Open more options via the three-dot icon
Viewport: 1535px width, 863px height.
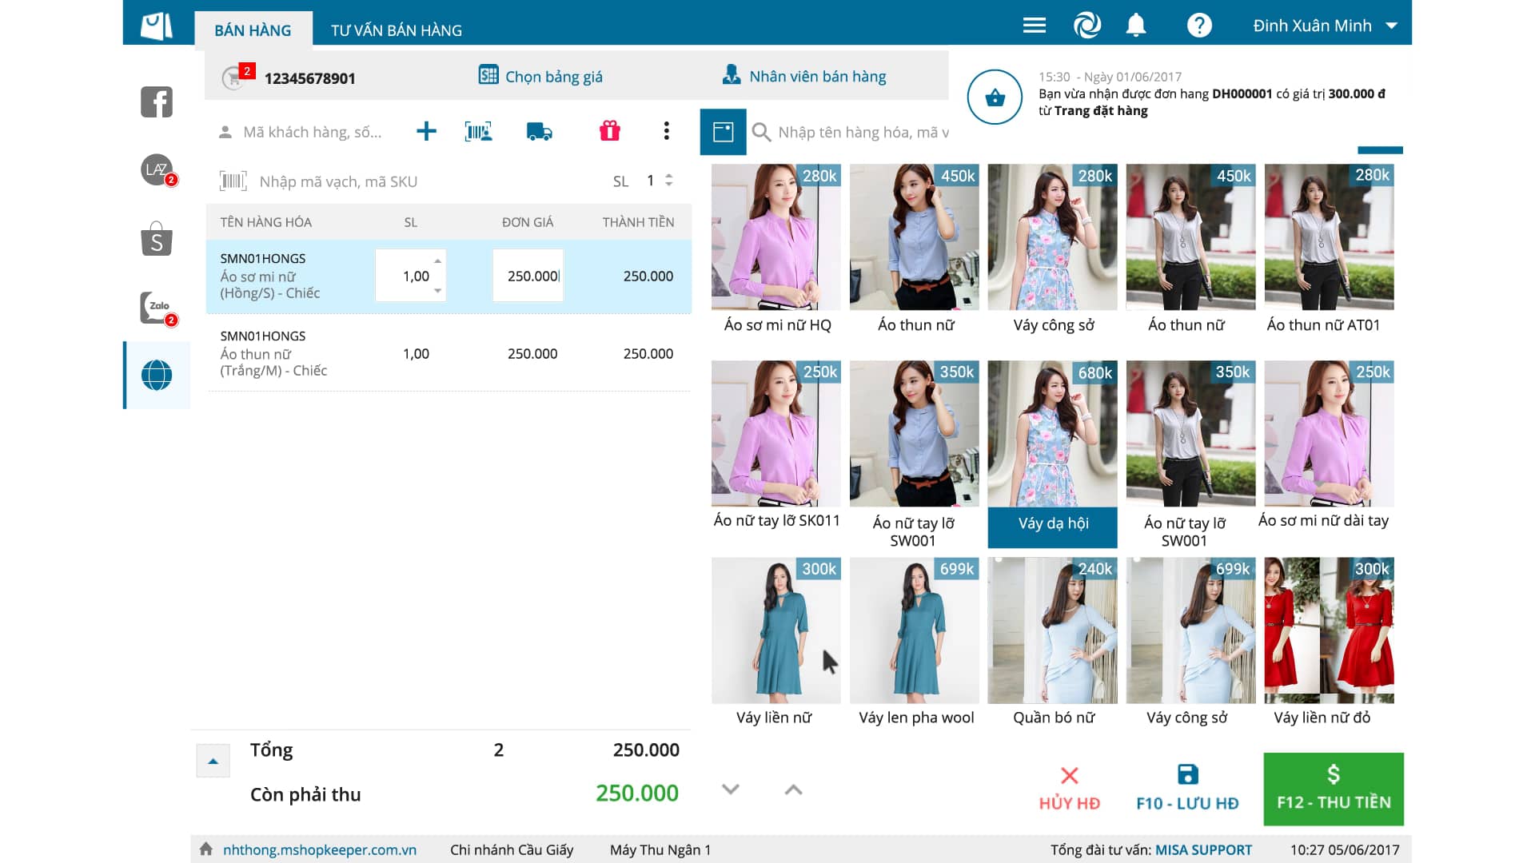666,131
